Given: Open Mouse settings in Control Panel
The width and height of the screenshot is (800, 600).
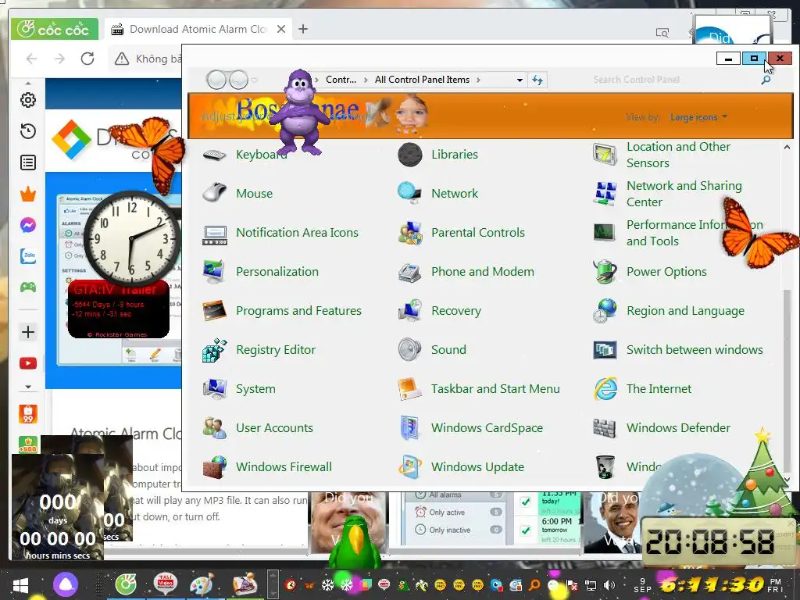Looking at the screenshot, I should (237, 194).
